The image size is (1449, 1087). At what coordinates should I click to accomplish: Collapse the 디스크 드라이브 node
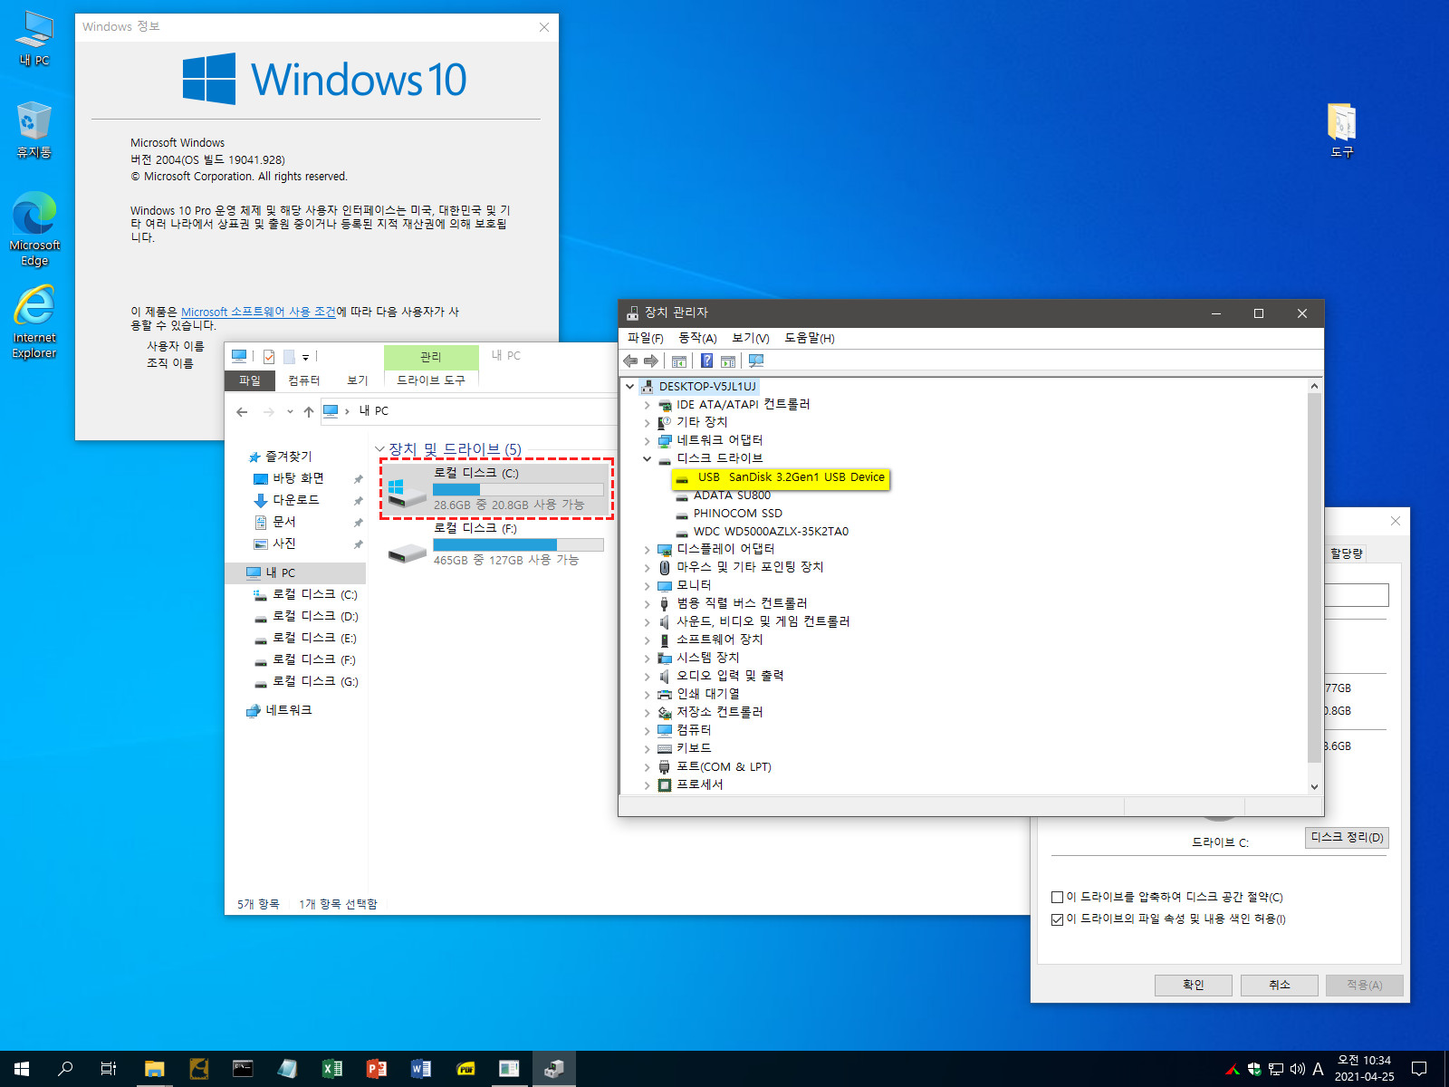648,458
